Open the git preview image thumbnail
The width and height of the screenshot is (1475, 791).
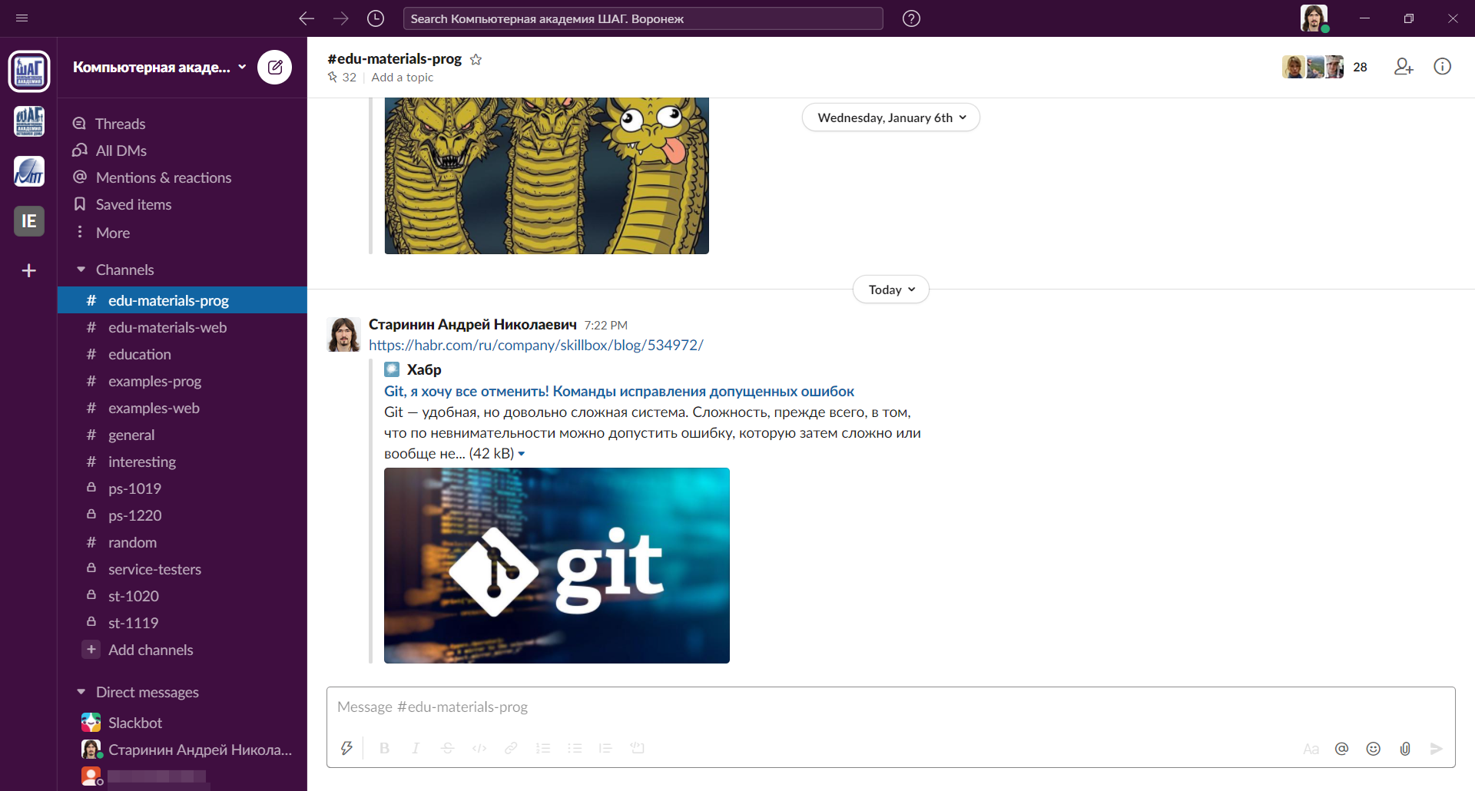(557, 565)
